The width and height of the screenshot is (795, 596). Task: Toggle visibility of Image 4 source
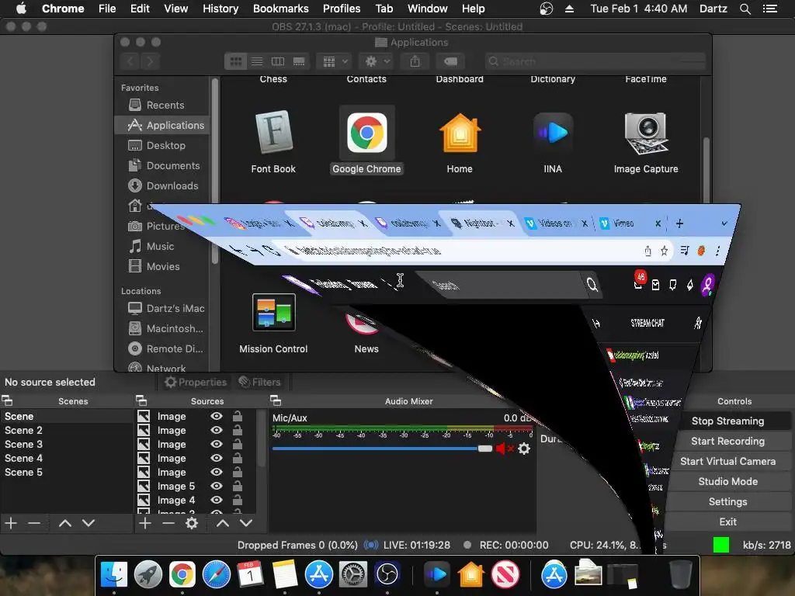217,501
